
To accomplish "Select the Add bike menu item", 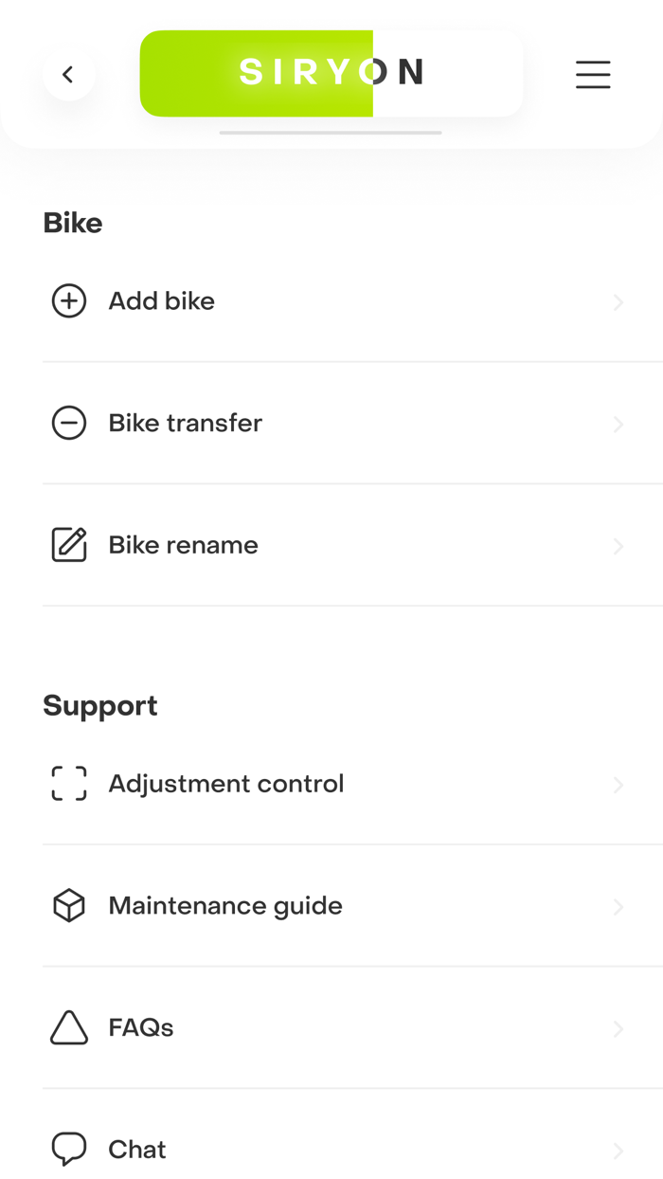I will click(162, 301).
